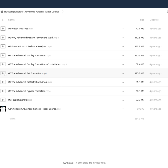Click the 112.6 MB size value
The width and height of the screenshot is (168, 168).
point(139,38)
